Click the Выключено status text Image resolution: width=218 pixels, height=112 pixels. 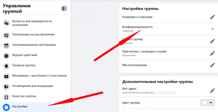[129, 55]
